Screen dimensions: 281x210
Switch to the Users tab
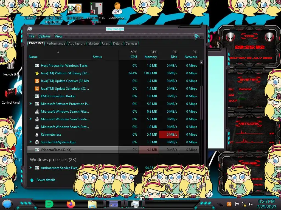coord(106,43)
